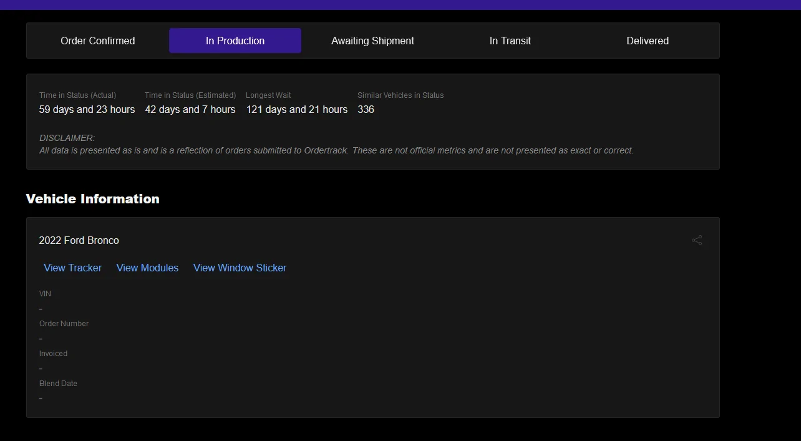
Task: Switch to Awaiting Shipment status tab
Action: click(x=372, y=41)
